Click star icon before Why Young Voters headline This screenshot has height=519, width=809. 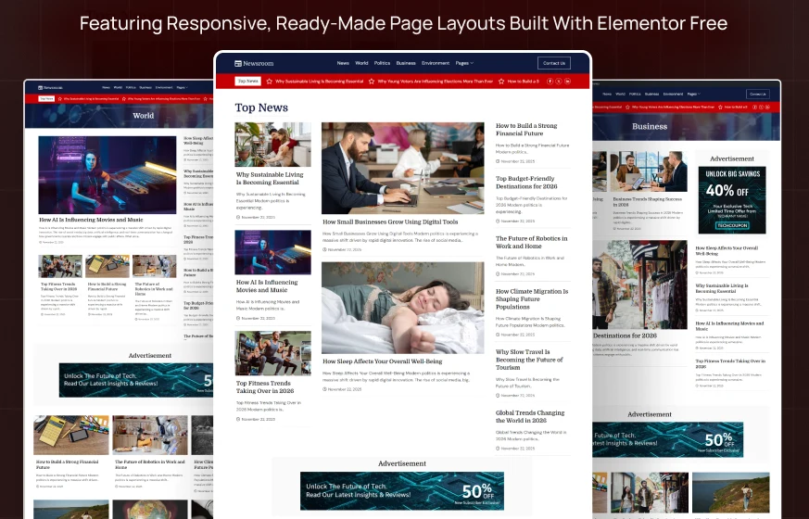pyautogui.click(x=372, y=82)
